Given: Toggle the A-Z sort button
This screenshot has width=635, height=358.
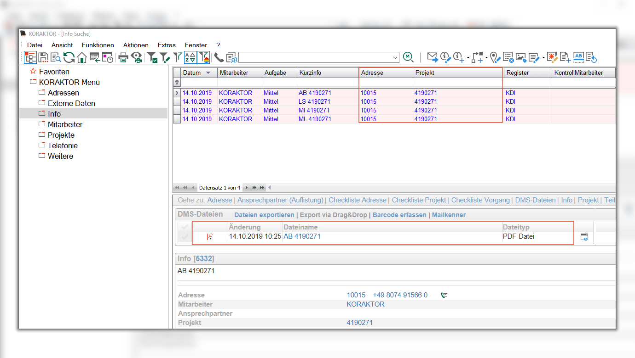Looking at the screenshot, I should (x=190, y=57).
